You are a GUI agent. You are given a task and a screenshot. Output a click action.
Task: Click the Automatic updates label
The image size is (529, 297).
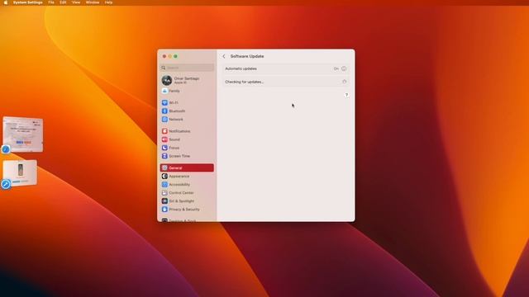pos(241,68)
